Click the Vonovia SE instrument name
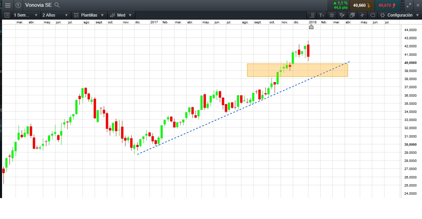Screen dimensions: 422x219 39,5
